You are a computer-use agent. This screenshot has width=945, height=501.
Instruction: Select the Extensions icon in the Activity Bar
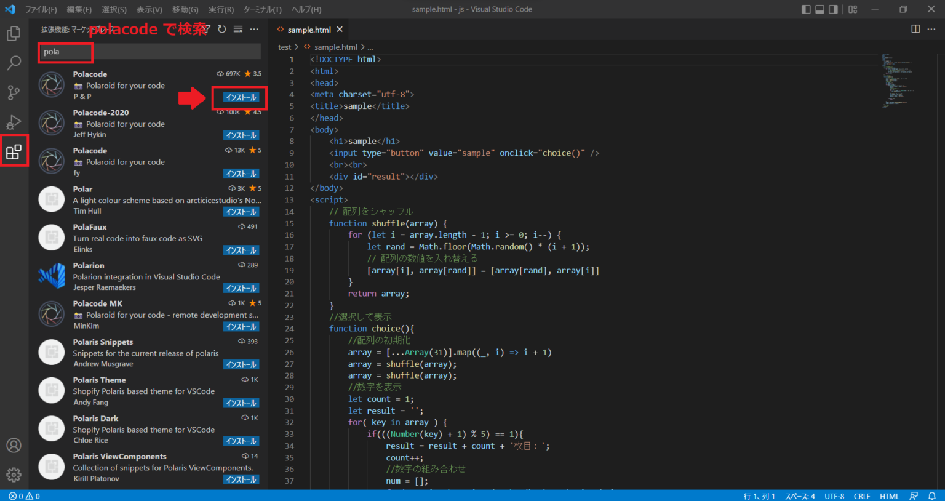point(14,151)
